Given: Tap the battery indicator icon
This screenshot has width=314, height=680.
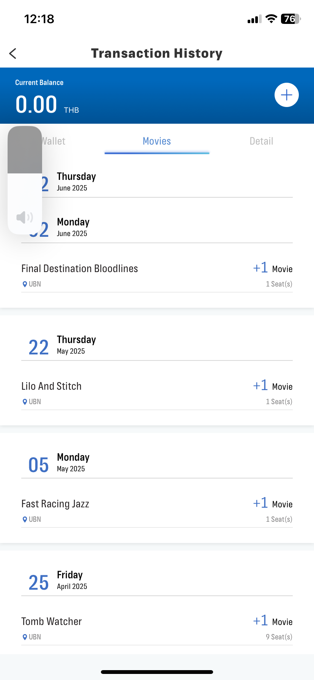Looking at the screenshot, I should tap(291, 19).
